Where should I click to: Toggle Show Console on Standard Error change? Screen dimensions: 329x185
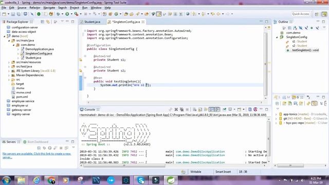coord(217,109)
